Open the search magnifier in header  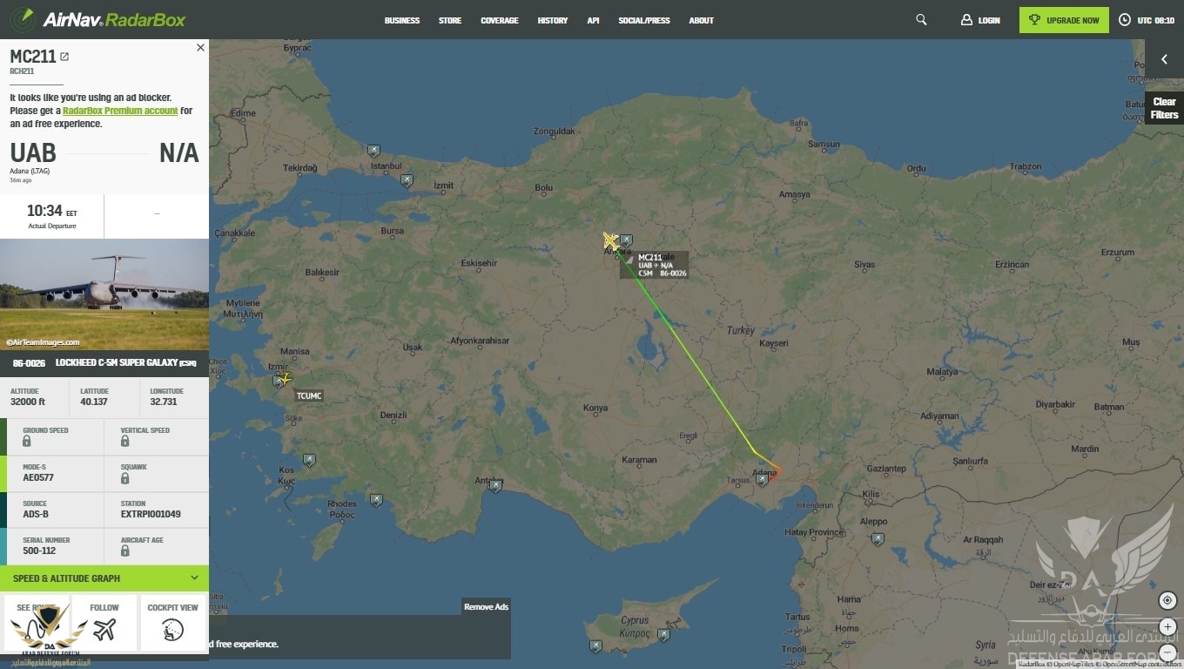(x=921, y=20)
